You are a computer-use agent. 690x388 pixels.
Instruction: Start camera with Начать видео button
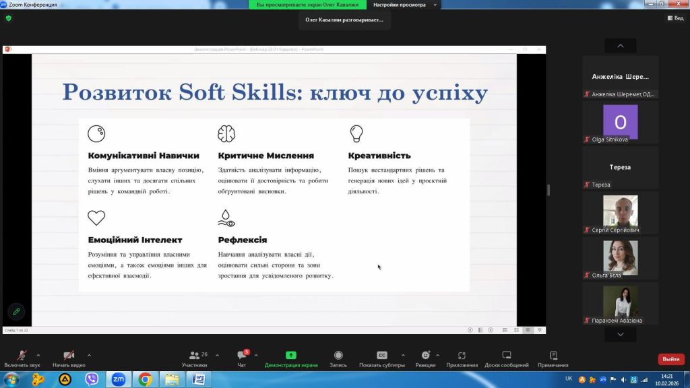pos(69,356)
